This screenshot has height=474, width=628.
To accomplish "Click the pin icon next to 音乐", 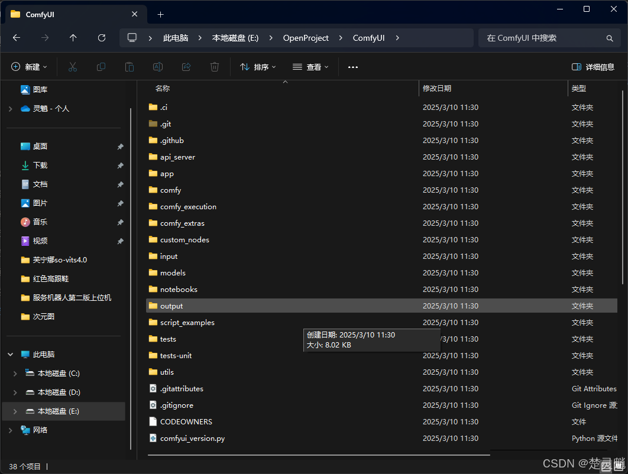I will point(120,222).
